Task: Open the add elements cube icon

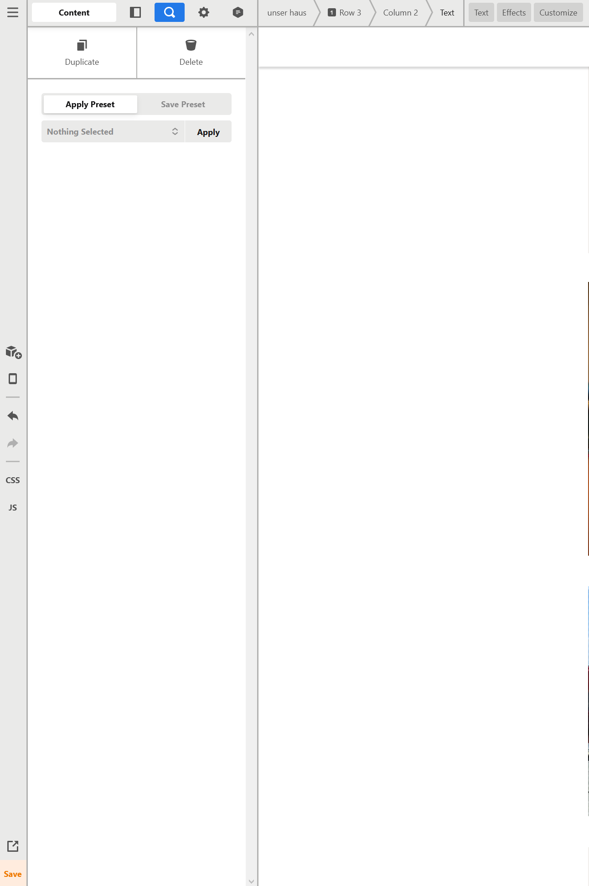Action: tap(13, 352)
